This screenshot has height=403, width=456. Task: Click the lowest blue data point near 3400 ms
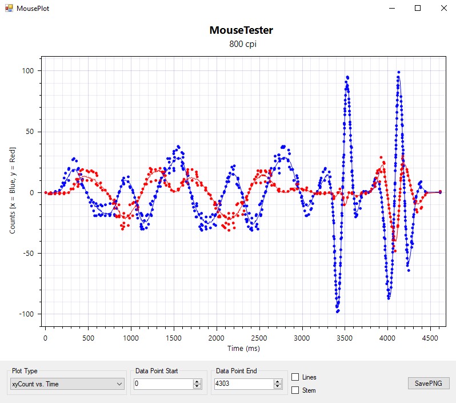(x=338, y=311)
